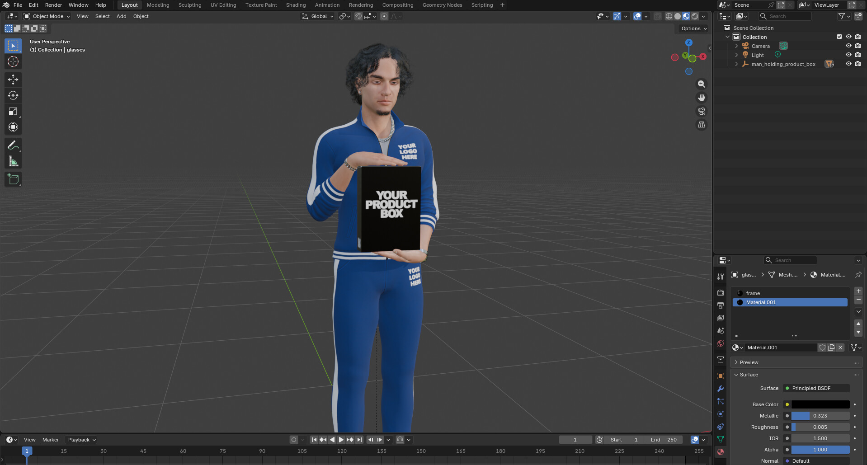Adjust the Metallic slider 0.323
This screenshot has width=867, height=465.
(820, 416)
